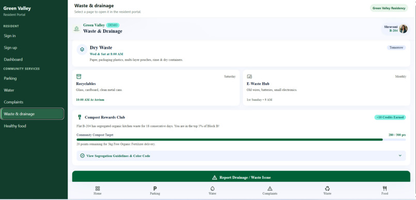
Task: Open the Home icon in bottom navigation
Action: tap(98, 188)
